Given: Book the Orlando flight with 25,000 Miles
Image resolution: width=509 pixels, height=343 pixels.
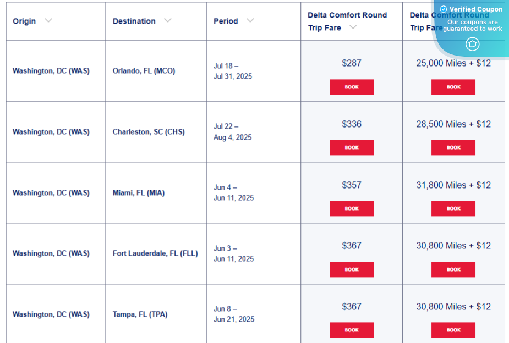Looking at the screenshot, I should point(453,87).
